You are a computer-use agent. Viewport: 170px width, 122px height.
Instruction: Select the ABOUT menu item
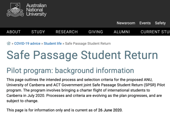coord(13,32)
